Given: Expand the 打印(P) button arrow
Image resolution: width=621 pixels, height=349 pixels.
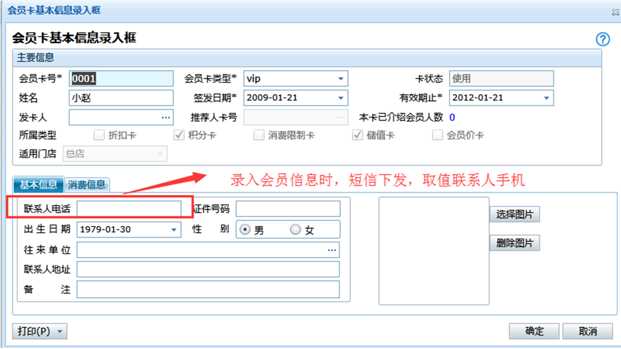Looking at the screenshot, I should click(60, 331).
